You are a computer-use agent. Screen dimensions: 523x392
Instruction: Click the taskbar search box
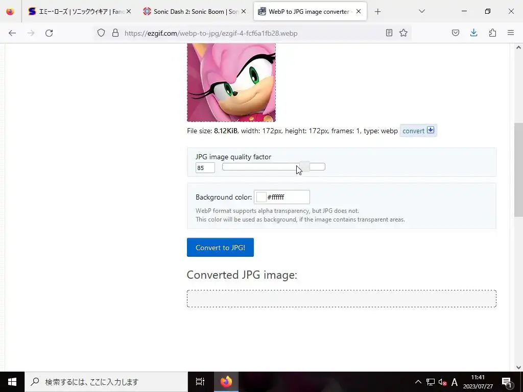[x=106, y=382]
